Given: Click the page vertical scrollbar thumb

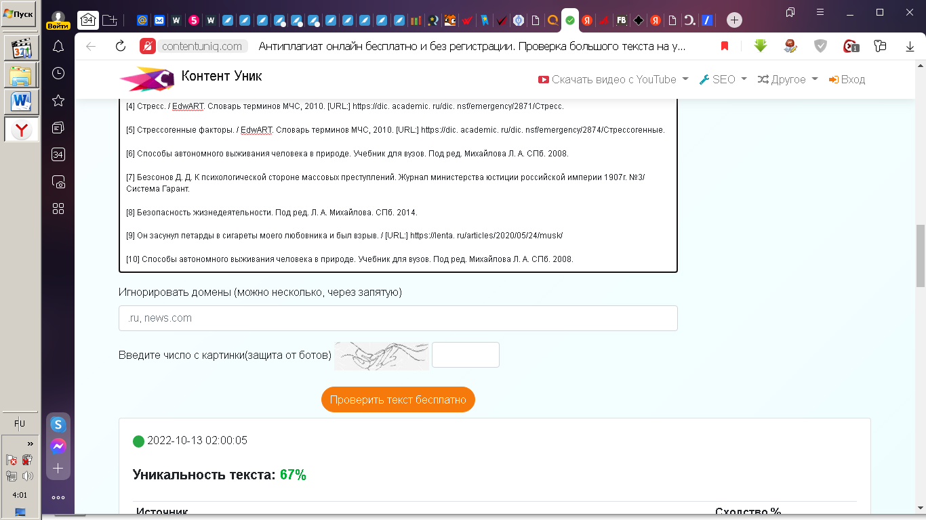Looking at the screenshot, I should [921, 256].
